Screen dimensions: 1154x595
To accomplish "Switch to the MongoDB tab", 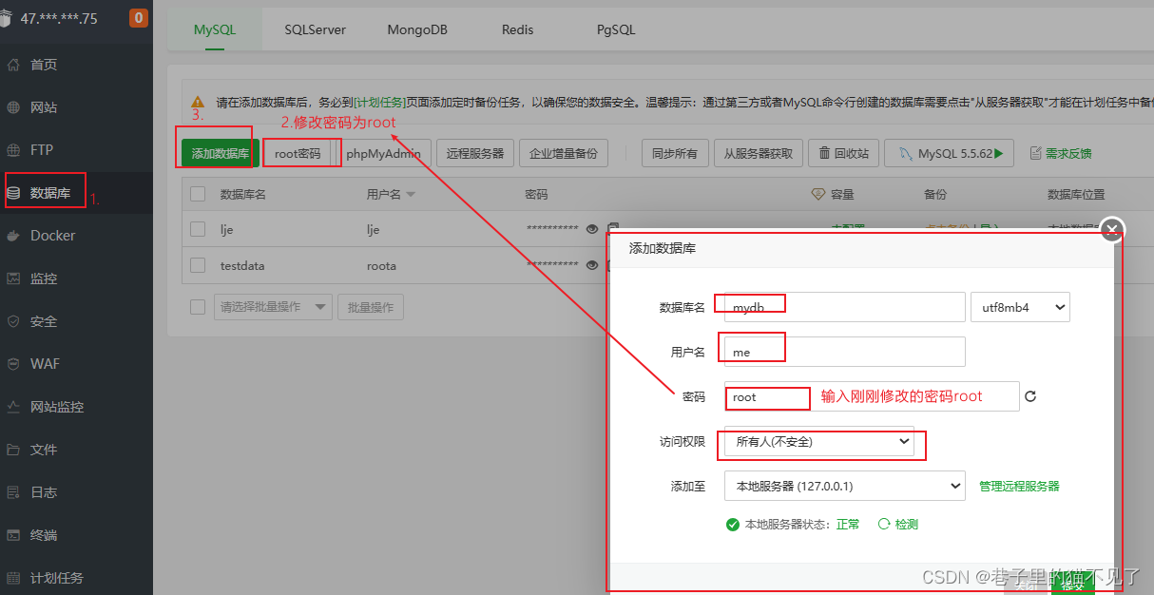I will [416, 29].
